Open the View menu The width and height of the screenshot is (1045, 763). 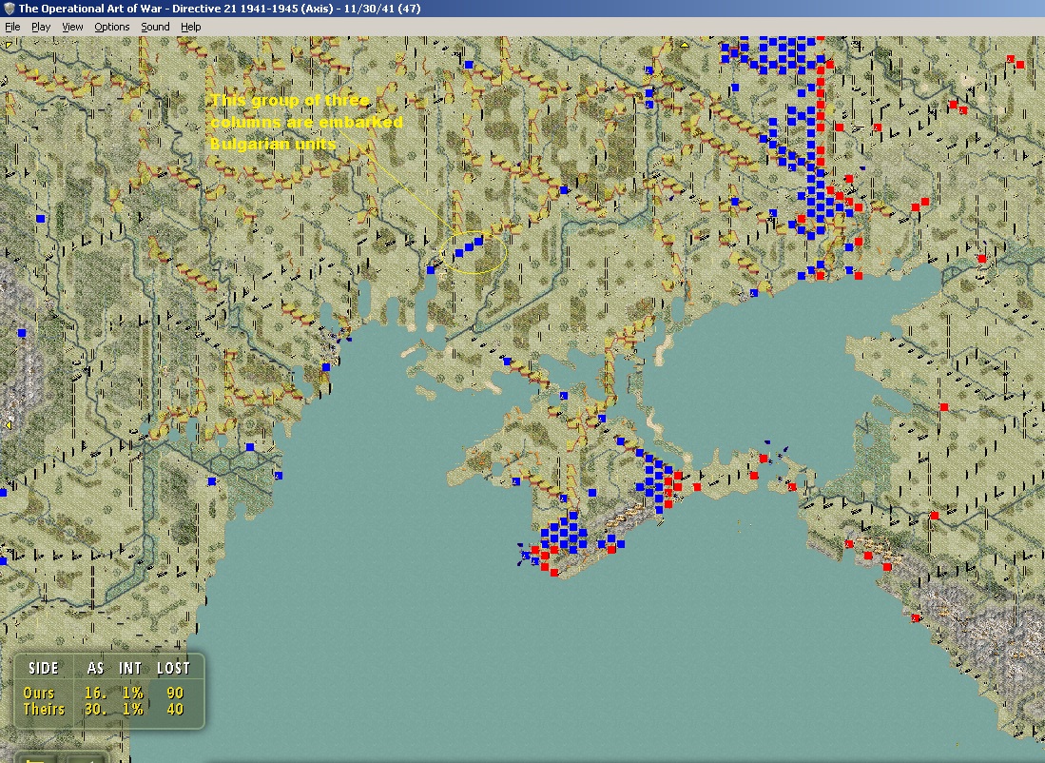coord(72,27)
